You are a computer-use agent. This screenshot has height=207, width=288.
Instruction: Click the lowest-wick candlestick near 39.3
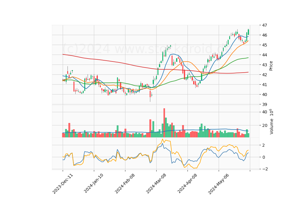pyautogui.click(x=150, y=94)
